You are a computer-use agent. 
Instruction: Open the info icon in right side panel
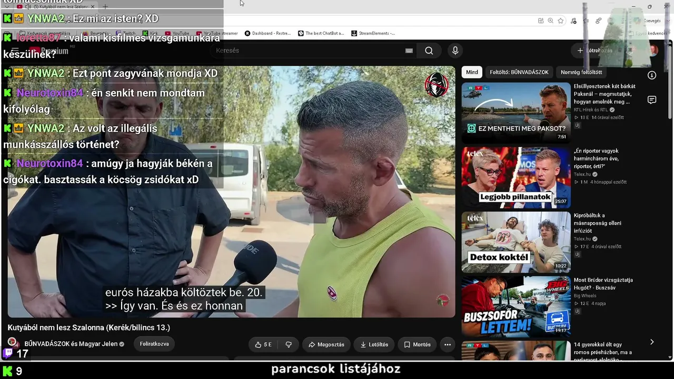pyautogui.click(x=652, y=75)
